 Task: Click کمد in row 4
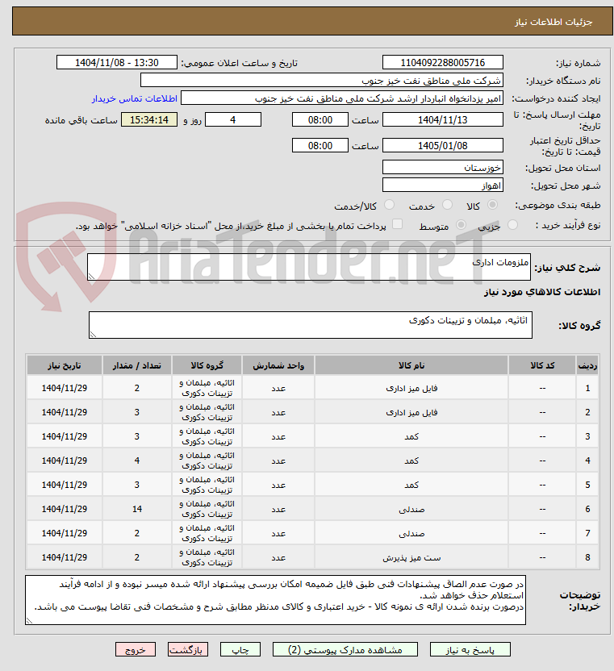(411, 461)
